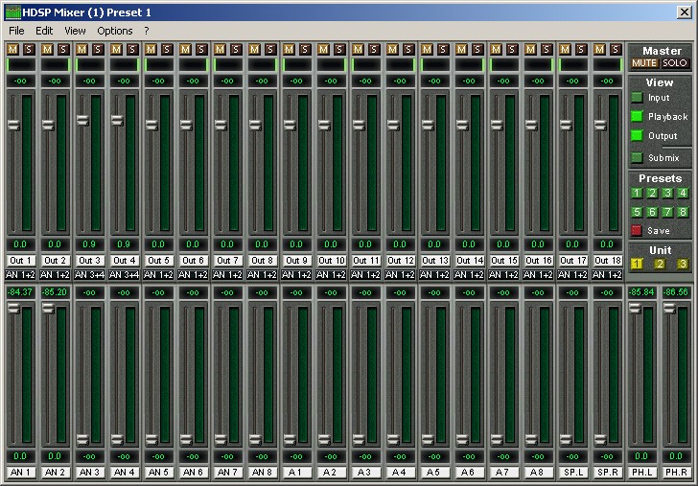Image resolution: width=698 pixels, height=486 pixels.
Task: Open the AN 3+4 routing selector under Out 3
Action: pyautogui.click(x=90, y=274)
